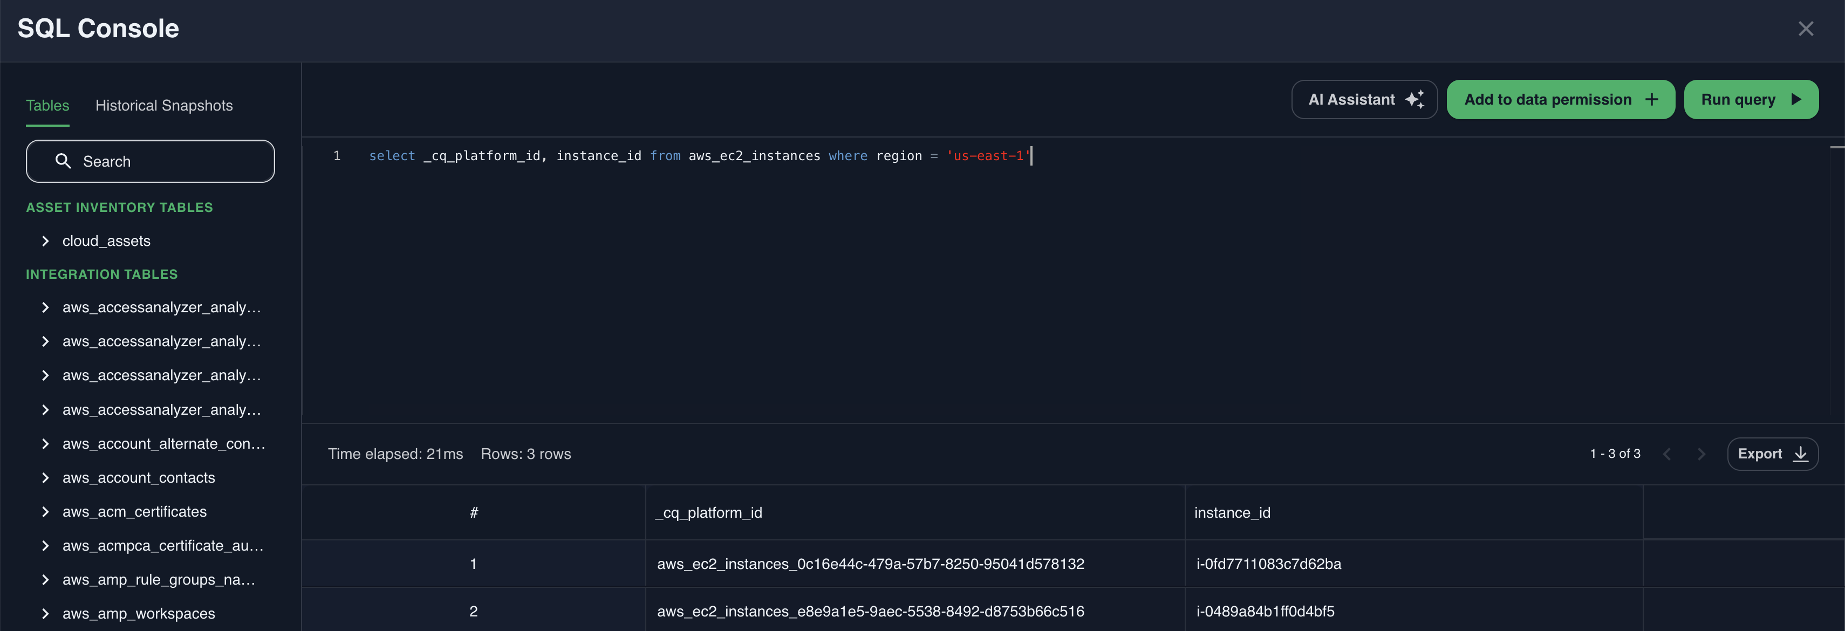1845x631 pixels.
Task: Expand the aws_acm_certificates table
Action: (45, 512)
